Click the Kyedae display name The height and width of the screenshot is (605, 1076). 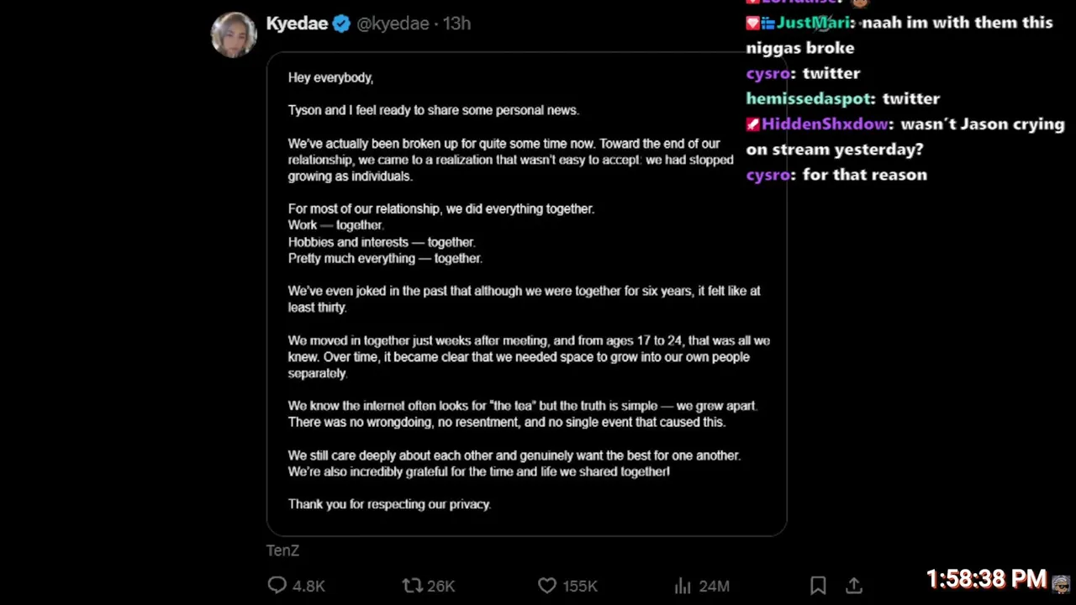pyautogui.click(x=297, y=24)
